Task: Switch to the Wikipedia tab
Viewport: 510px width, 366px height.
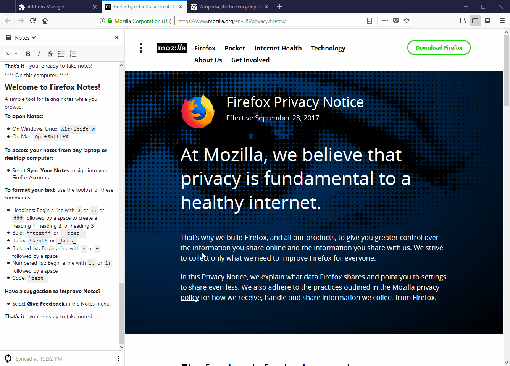Action: 230,6
